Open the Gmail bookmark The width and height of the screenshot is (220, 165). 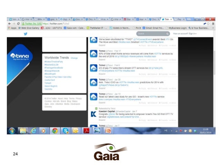tap(153, 28)
